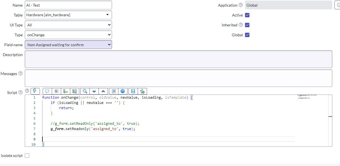Click the Field name label
The width and height of the screenshot is (340, 166).
13,45
